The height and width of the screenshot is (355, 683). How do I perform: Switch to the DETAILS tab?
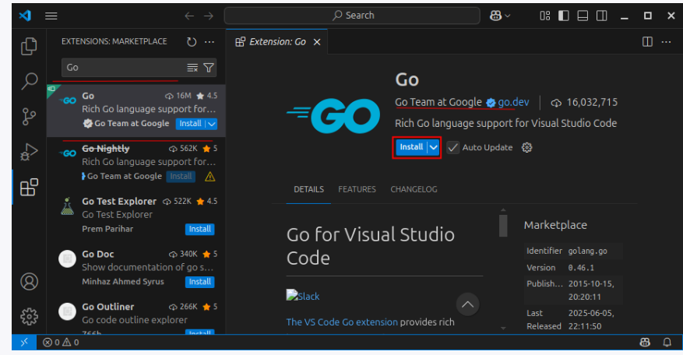tap(308, 189)
